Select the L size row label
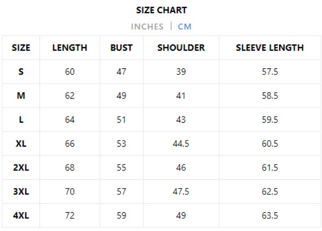 tap(21, 120)
